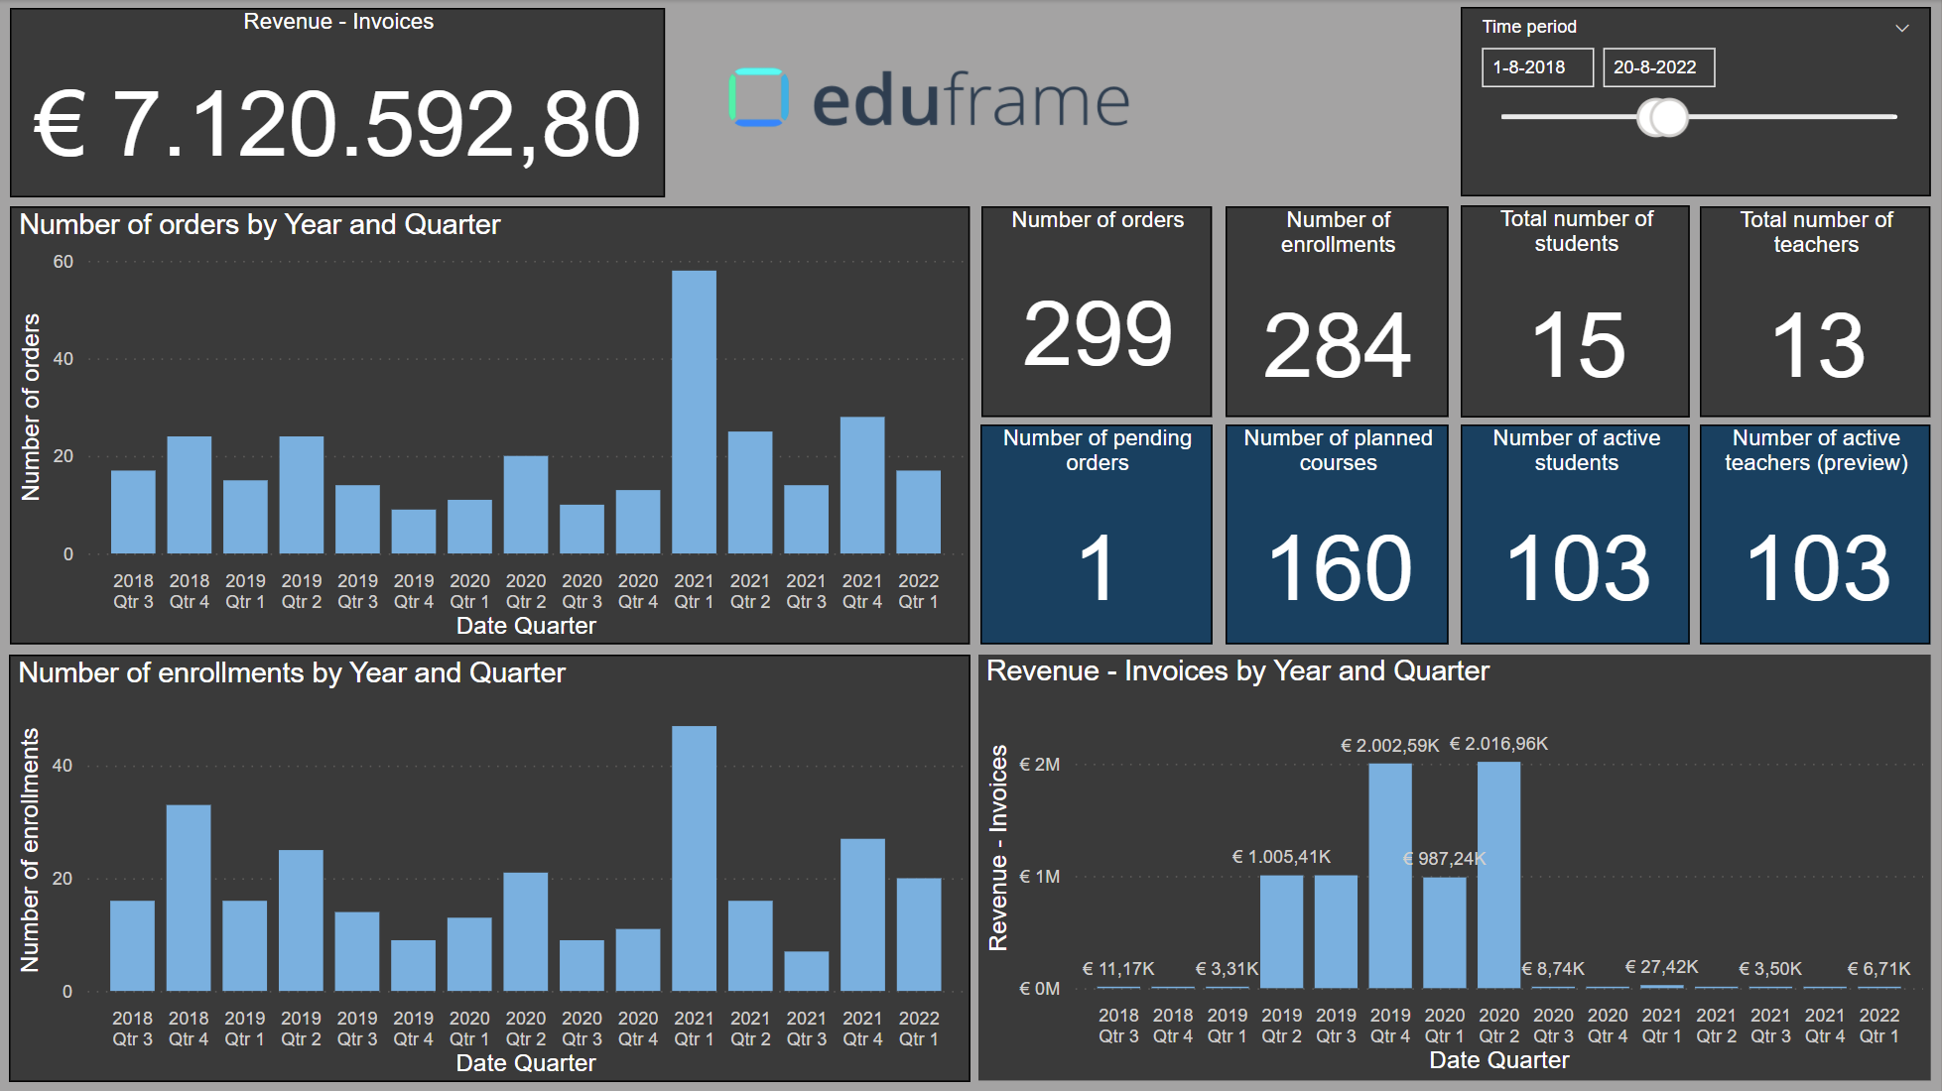This screenshot has height=1091, width=1942.
Task: Click Date Quarter axis title of orders chart
Action: tap(526, 626)
